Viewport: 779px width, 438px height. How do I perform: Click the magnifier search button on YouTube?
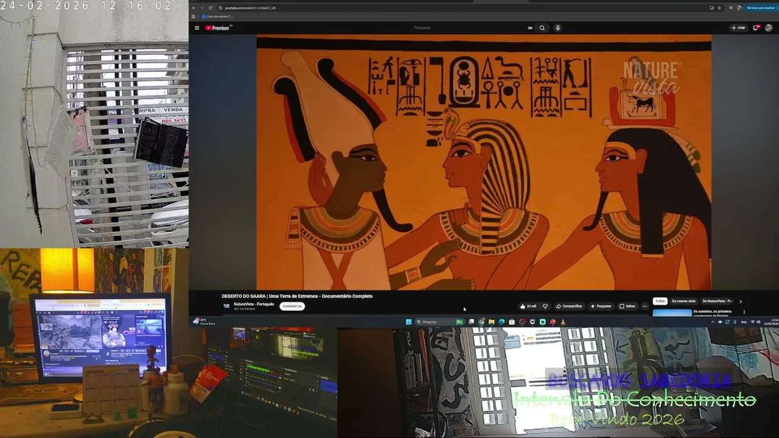point(542,28)
